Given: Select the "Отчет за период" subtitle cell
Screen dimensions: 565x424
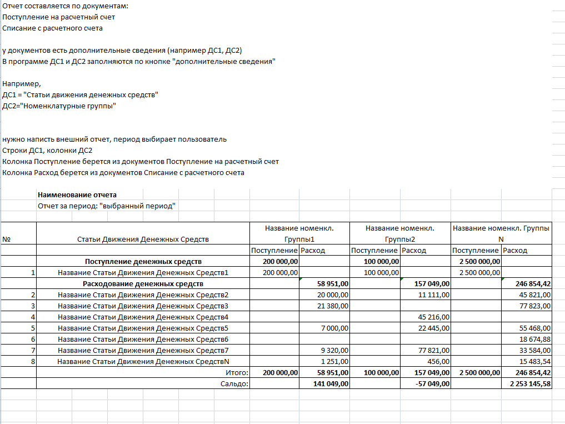Looking at the screenshot, I should tap(107, 206).
